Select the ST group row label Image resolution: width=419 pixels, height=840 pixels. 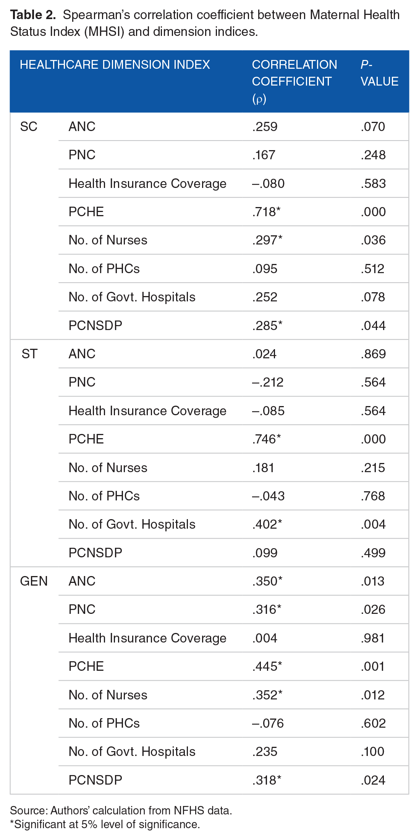click(x=29, y=354)
